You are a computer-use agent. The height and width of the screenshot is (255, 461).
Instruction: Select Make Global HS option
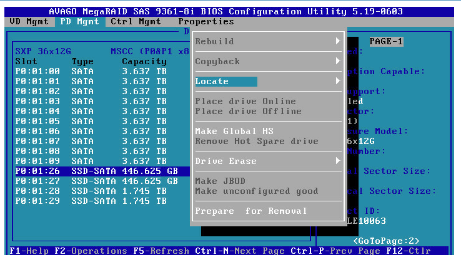tap(234, 131)
